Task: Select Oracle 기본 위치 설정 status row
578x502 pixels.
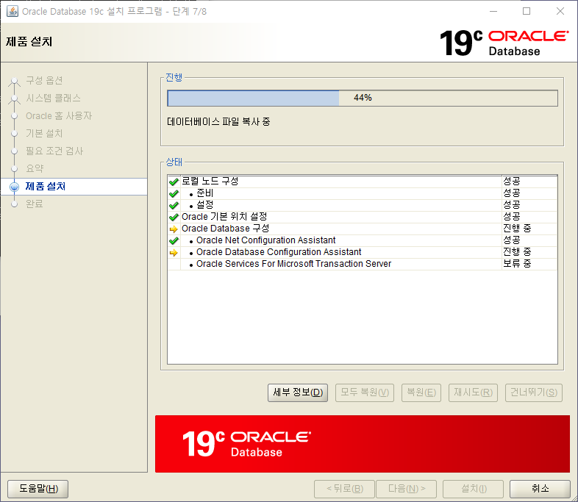Action: coord(363,217)
